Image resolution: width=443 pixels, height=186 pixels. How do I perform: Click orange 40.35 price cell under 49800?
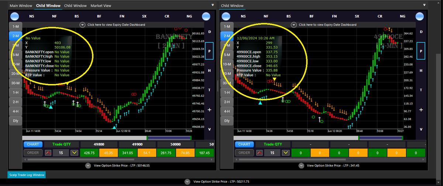pos(109,152)
